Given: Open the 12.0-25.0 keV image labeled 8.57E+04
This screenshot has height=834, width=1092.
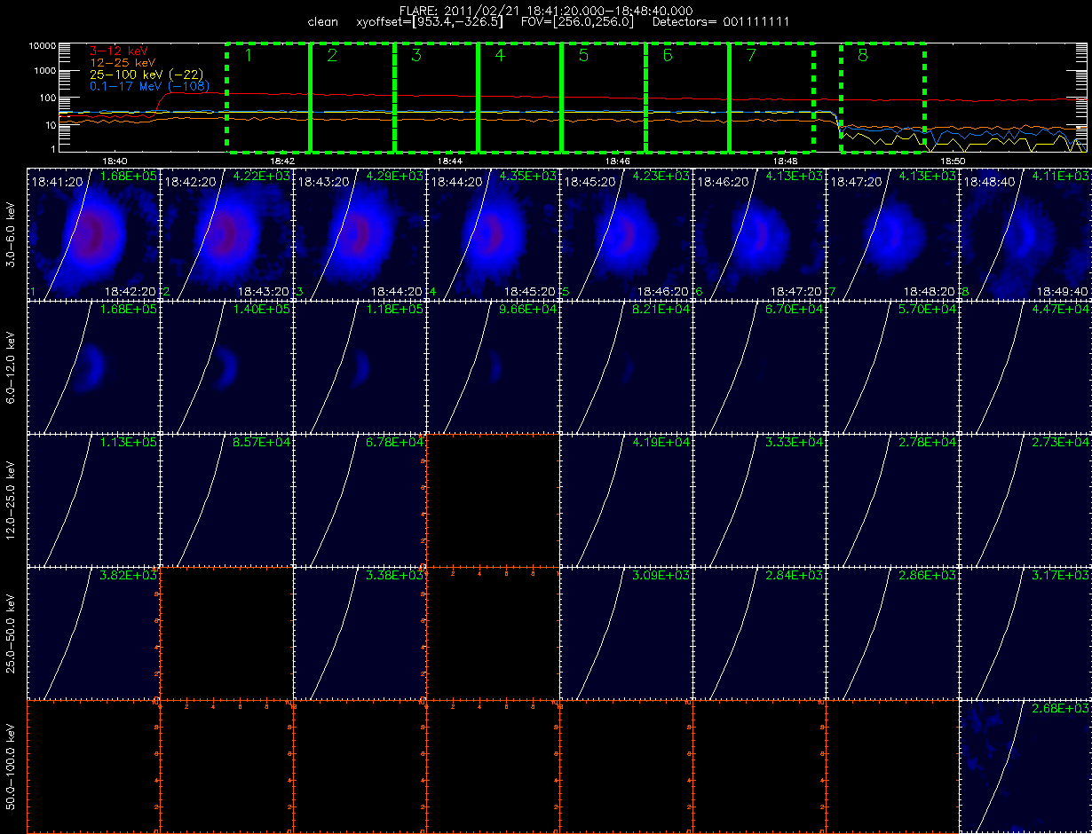Looking at the screenshot, I should click(226, 500).
